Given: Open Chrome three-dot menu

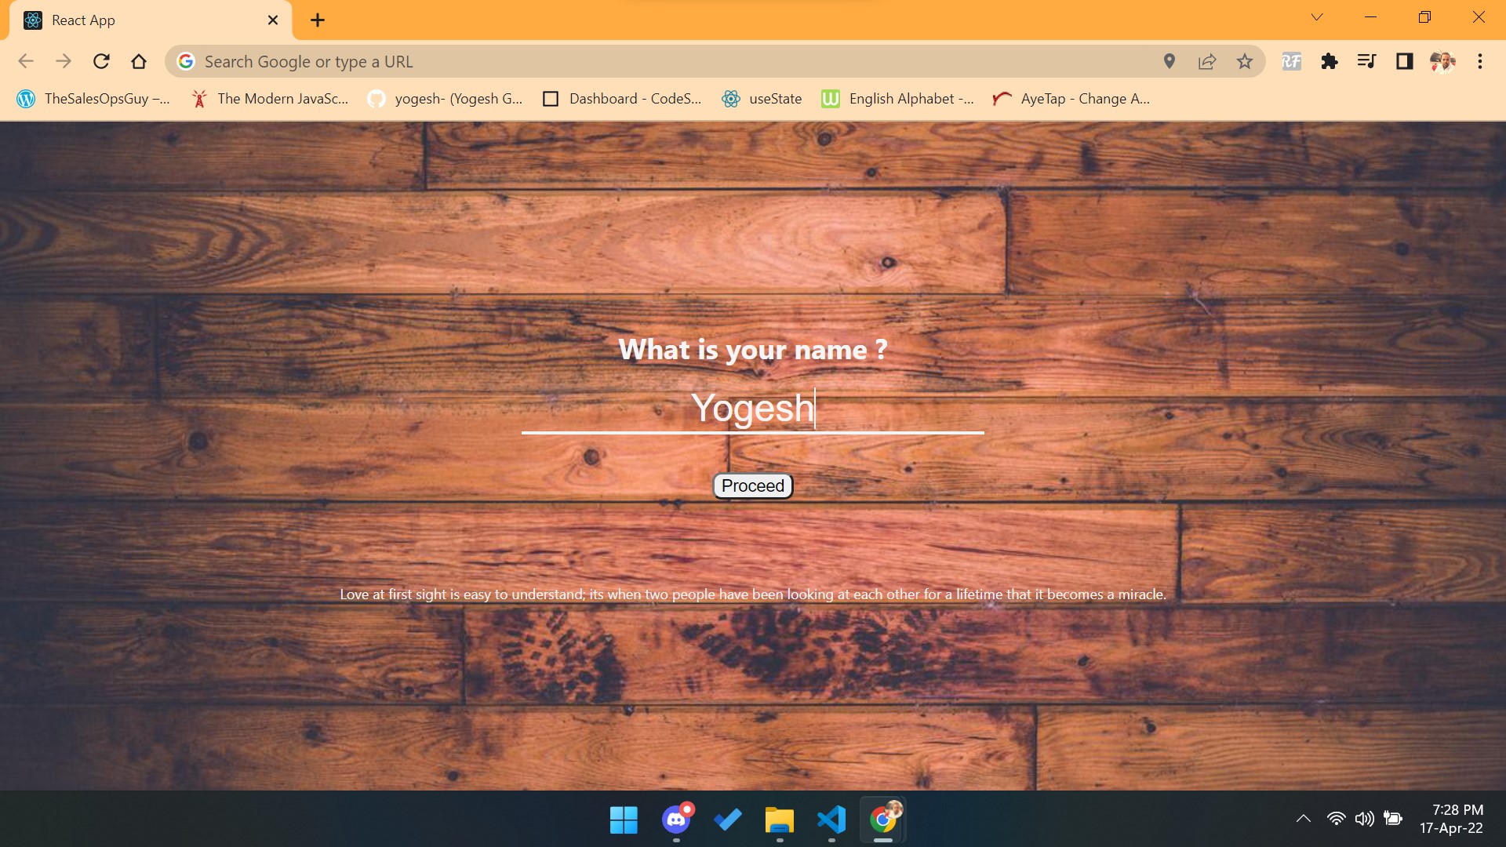Looking at the screenshot, I should [1479, 61].
